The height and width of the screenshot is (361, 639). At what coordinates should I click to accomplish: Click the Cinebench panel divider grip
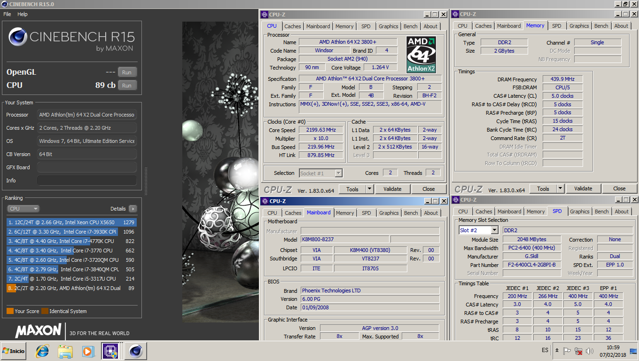tap(146, 180)
